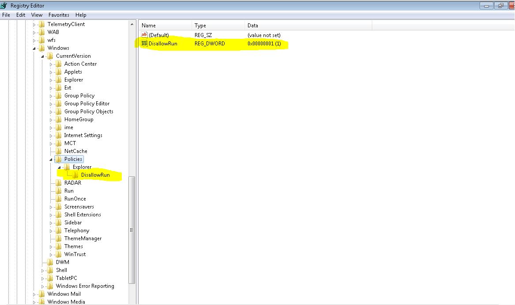Minimize the Registry Editor window

(x=486, y=6)
